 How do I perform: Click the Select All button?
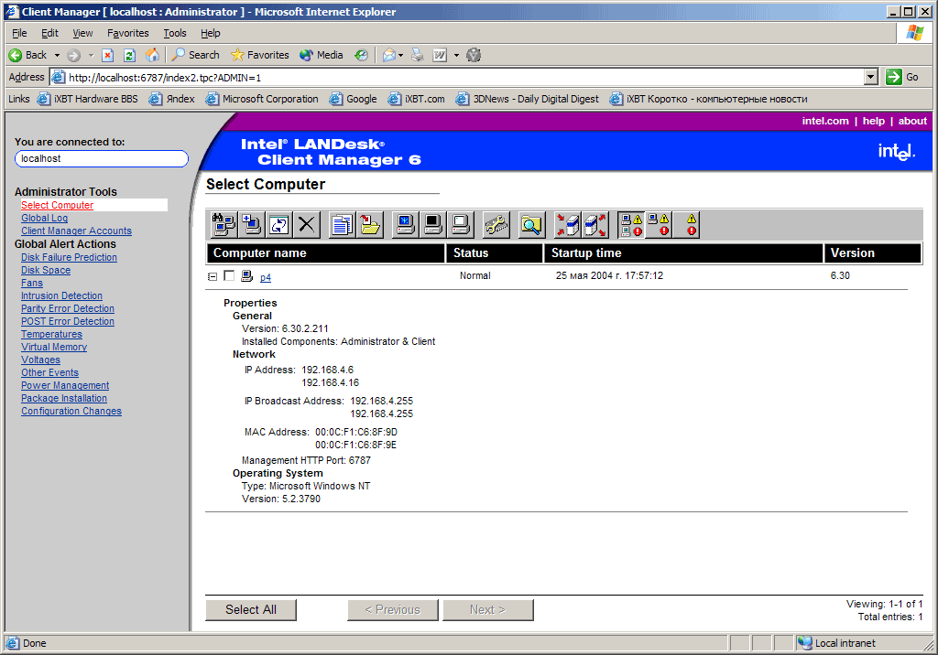click(x=251, y=609)
